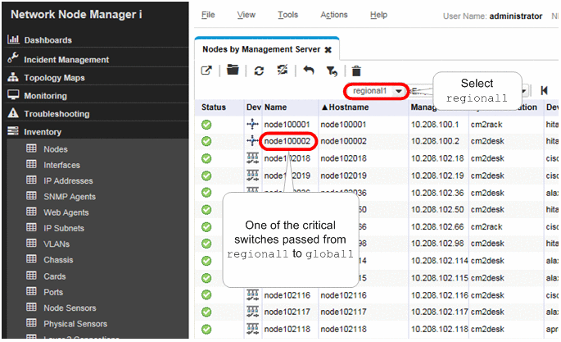Click the restore default filters icon
The height and width of the screenshot is (342, 561).
[332, 71]
